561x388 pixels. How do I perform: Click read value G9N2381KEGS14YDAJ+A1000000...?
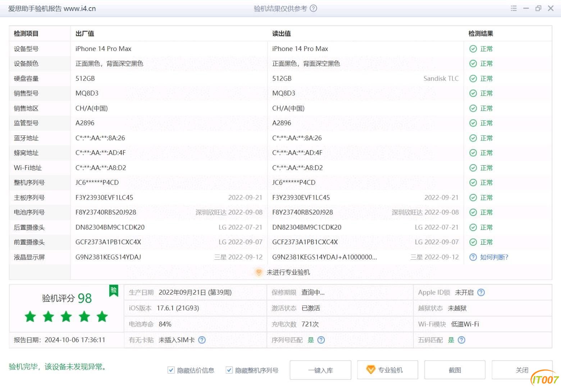click(x=325, y=257)
